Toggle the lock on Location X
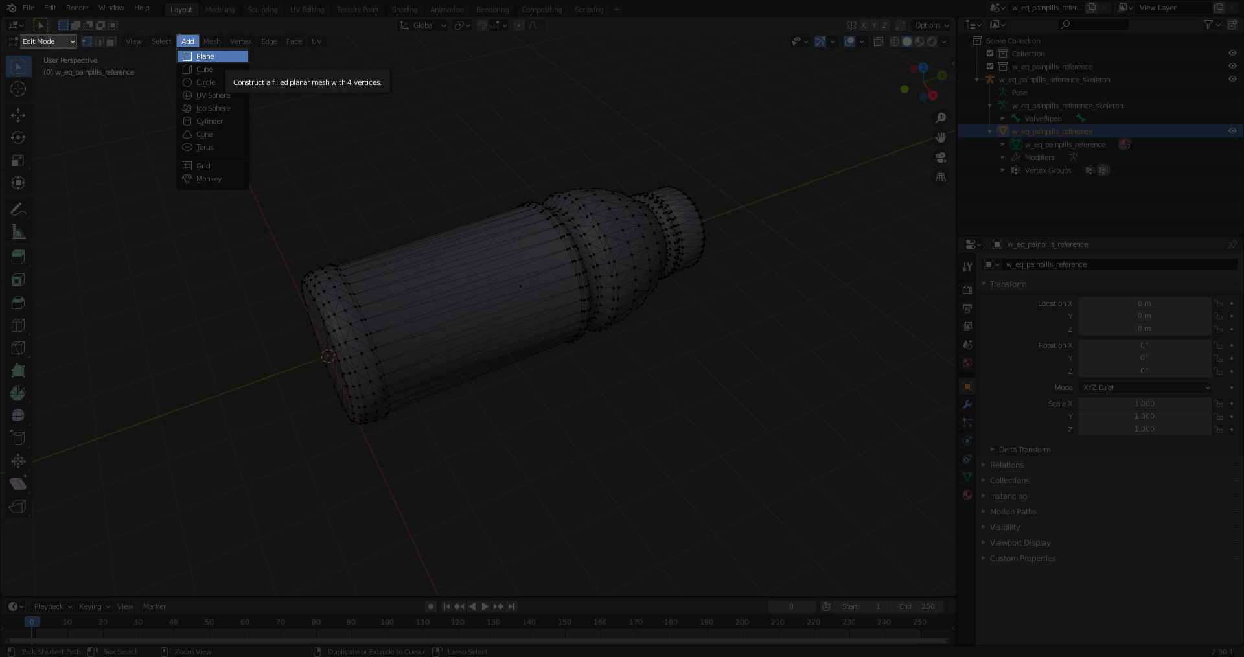1244x657 pixels. click(x=1218, y=303)
